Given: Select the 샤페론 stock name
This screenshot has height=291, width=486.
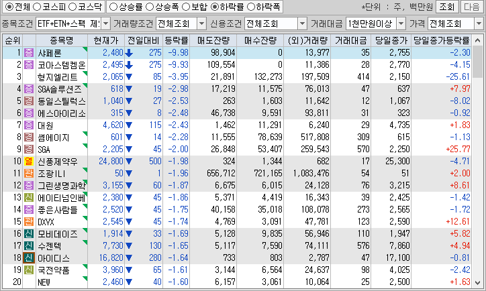Looking at the screenshot, I should 50,53.
